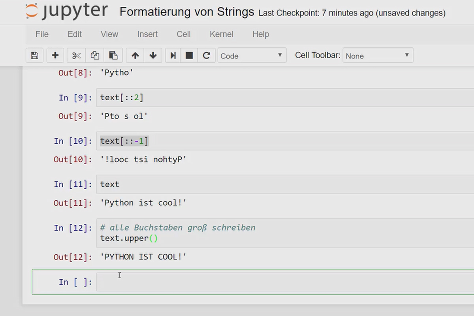The image size is (474, 316).
Task: Save and checkpoint the notebook
Action: tap(34, 55)
